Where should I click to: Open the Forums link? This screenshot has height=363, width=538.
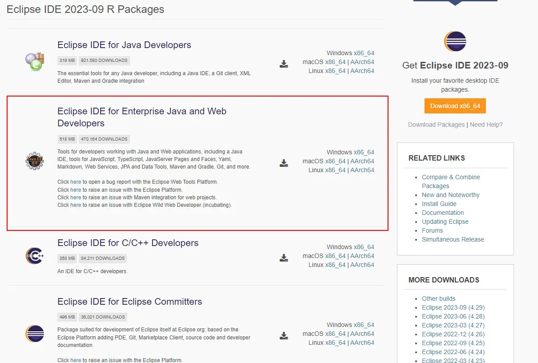point(433,230)
